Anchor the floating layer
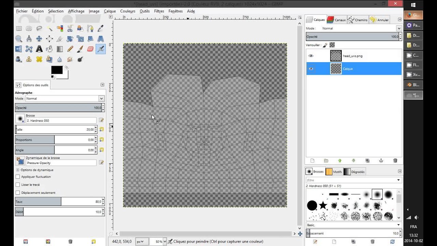This screenshot has width=437, height=246. 381,161
